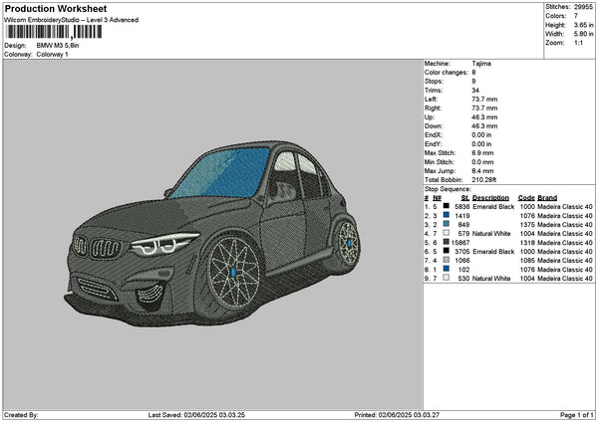Choose the gray swatch in stop 7

[x=446, y=260]
